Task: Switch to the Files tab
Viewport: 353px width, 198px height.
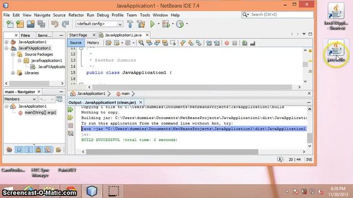Action: click(x=25, y=35)
